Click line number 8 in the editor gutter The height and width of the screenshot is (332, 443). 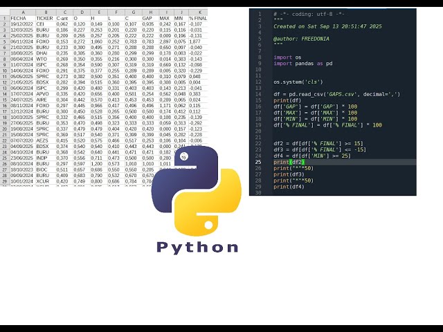260,57
